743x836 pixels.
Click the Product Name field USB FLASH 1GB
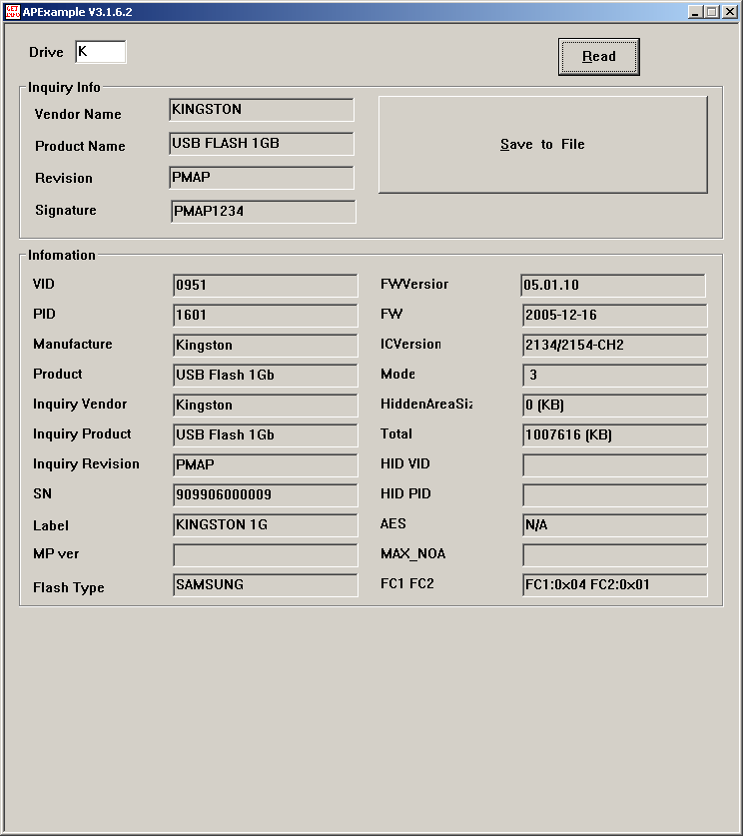262,144
